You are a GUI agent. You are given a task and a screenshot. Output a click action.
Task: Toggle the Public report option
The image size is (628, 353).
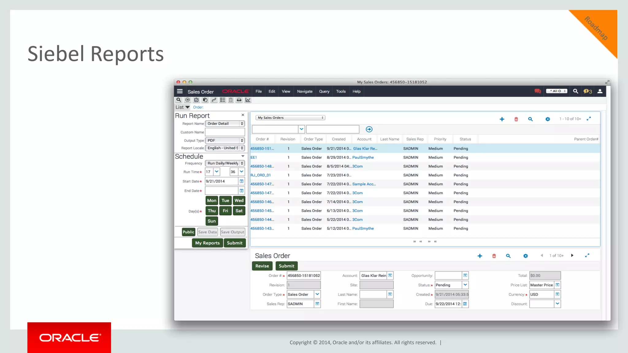pos(188,232)
